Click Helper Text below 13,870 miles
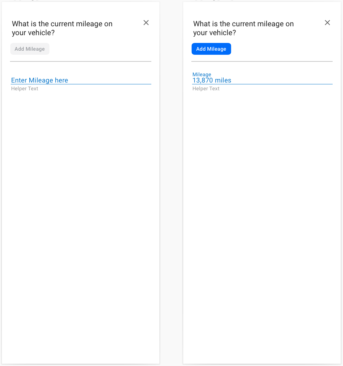Image resolution: width=343 pixels, height=366 pixels. pyautogui.click(x=206, y=89)
